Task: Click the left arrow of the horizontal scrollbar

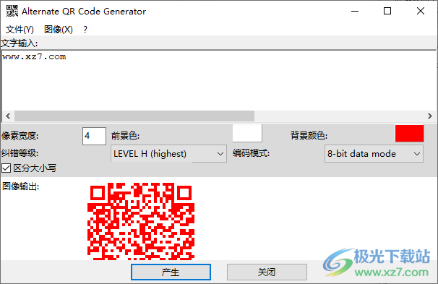Action: 8,116
